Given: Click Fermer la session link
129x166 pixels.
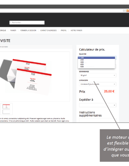Looking at the screenshot, I should pyautogui.click(x=28, y=31).
